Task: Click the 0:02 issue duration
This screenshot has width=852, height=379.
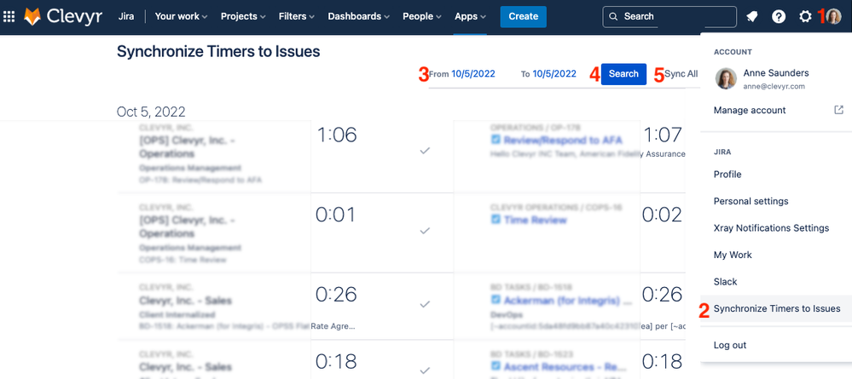Action: [662, 215]
